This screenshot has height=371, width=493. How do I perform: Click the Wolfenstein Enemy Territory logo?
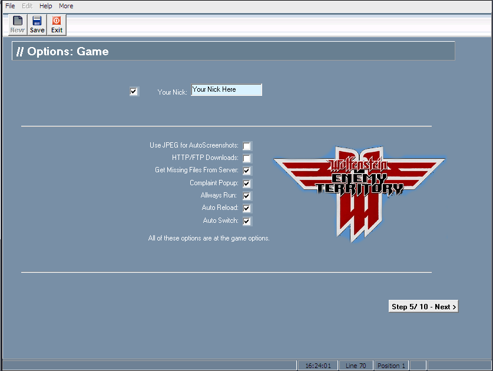[x=359, y=194]
